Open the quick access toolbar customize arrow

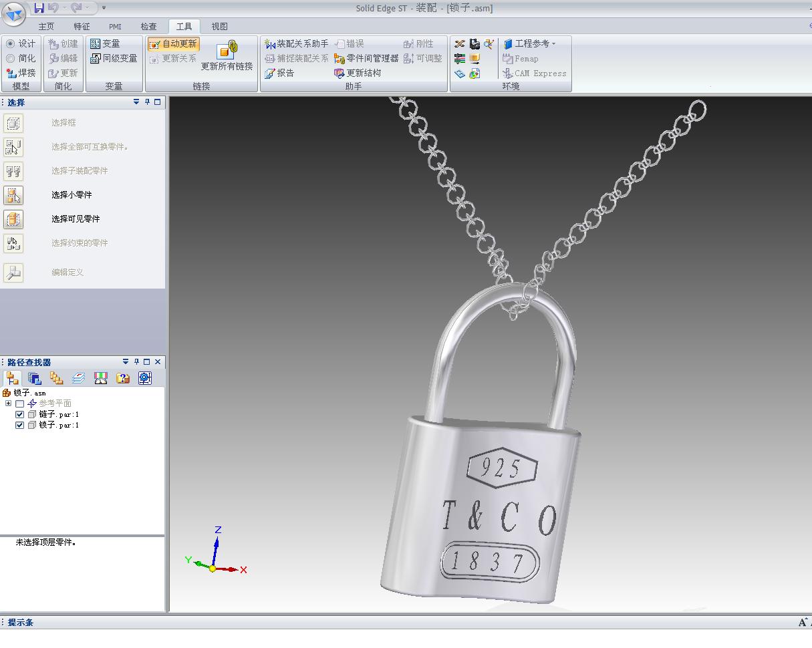104,8
